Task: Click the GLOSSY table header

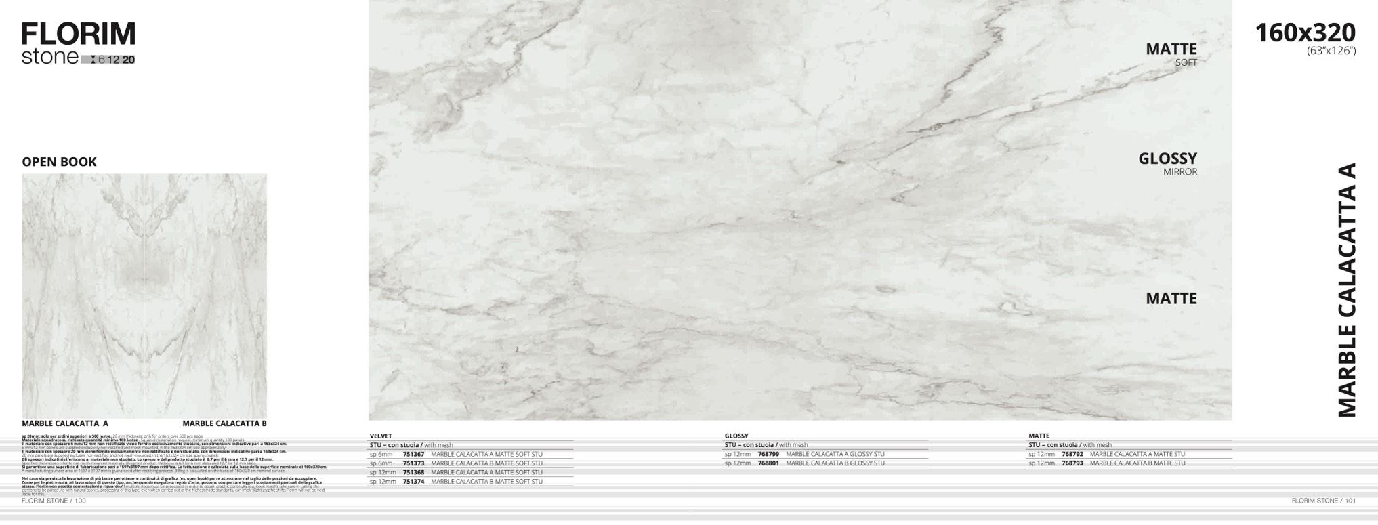Action: coord(736,436)
